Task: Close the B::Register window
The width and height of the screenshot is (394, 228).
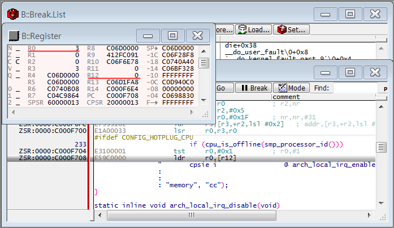Action: tap(198, 35)
